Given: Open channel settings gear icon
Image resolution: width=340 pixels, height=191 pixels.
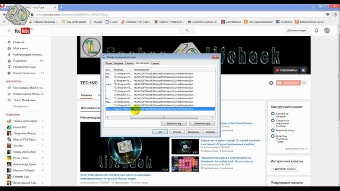Looking at the screenshot, I should click(x=271, y=83).
